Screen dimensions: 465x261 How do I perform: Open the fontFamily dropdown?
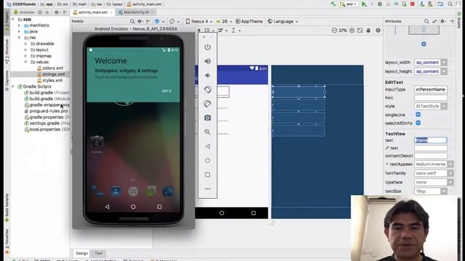450,173
